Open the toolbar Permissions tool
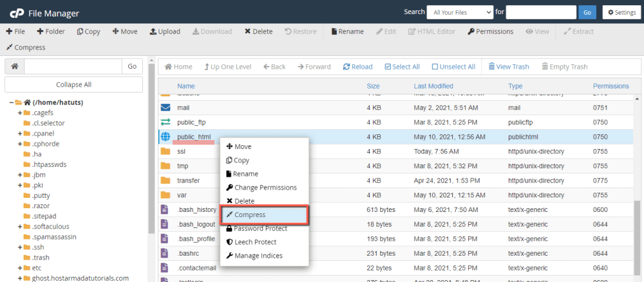Image resolution: width=644 pixels, height=282 pixels. 490,31
